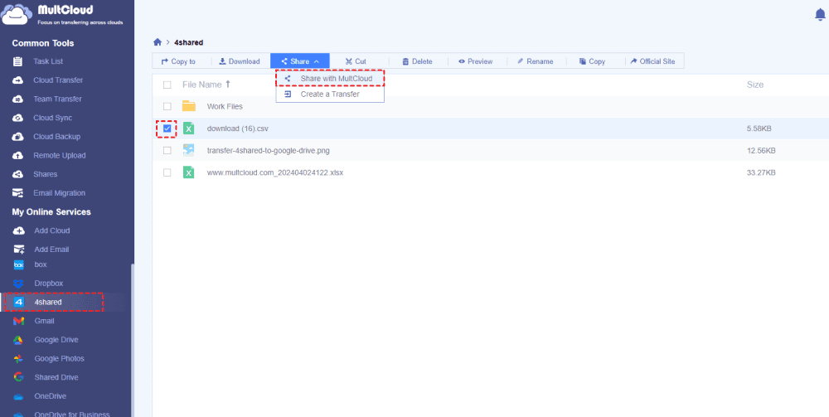Select transfer-4shared-to-google-drive.png file name

tap(268, 151)
